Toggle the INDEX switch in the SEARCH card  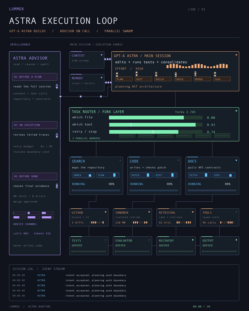[x=84, y=175]
